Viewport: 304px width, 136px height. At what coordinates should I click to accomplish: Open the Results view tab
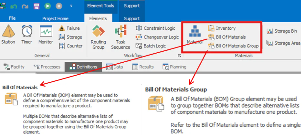pos(143,67)
